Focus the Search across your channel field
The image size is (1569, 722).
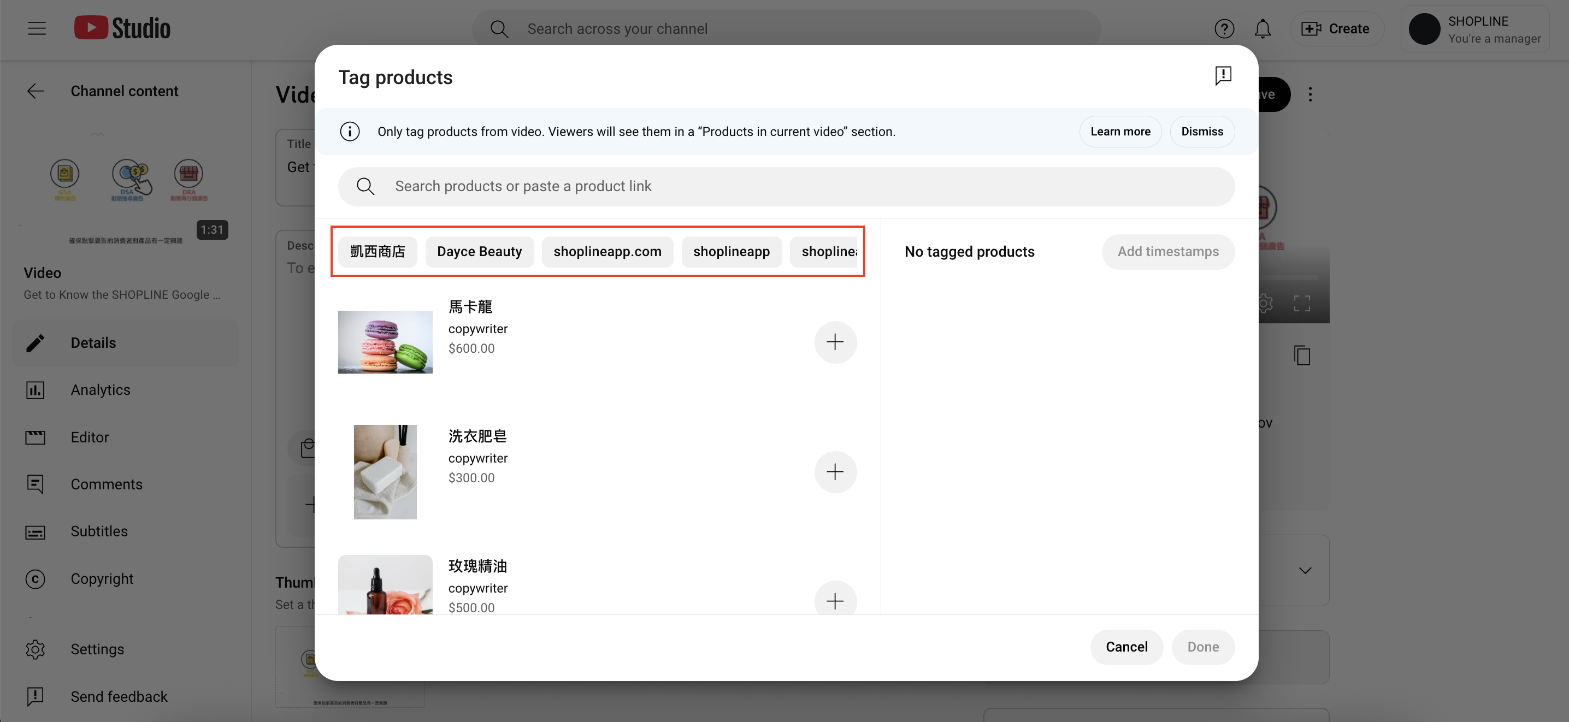click(x=786, y=28)
